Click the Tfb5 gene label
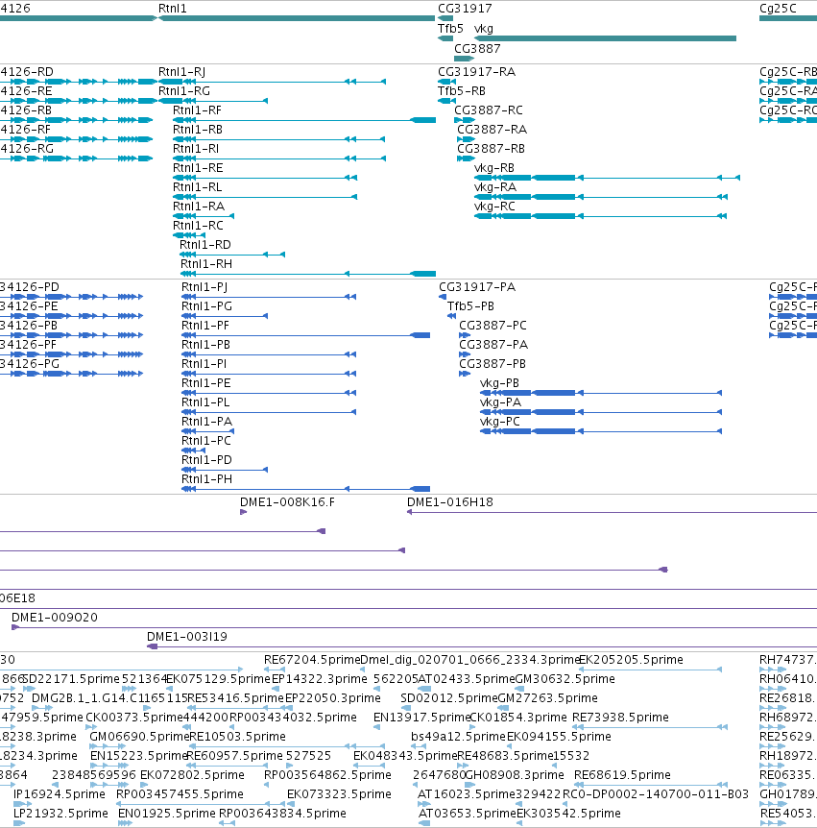The height and width of the screenshot is (828, 817). coord(450,29)
